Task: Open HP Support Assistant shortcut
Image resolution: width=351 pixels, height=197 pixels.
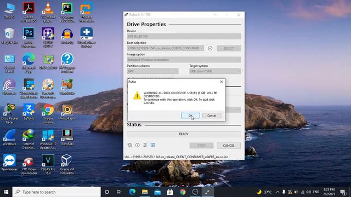Action: pyautogui.click(x=67, y=63)
